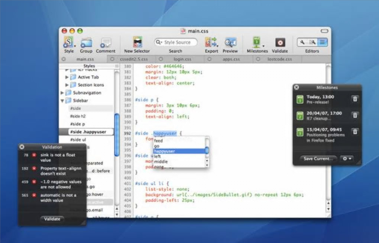The width and height of the screenshot is (379, 243).
Task: Switch to source-only editor mode
Action: point(323,42)
